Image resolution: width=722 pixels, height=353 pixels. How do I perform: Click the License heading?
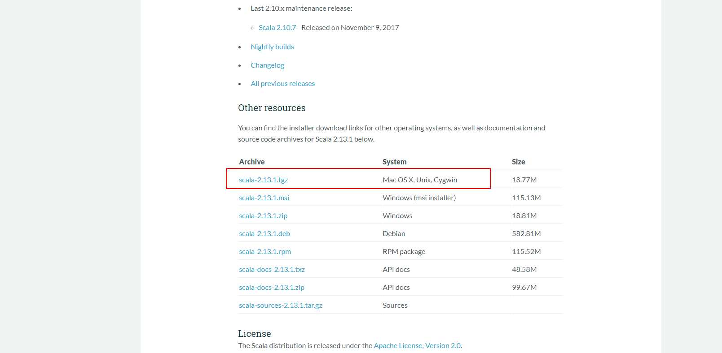tap(255, 334)
